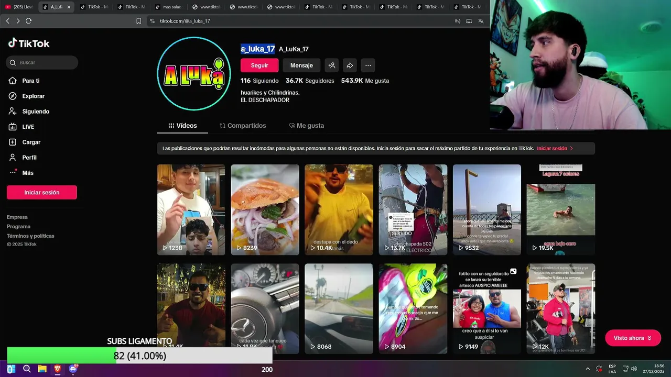Go back with the browser back arrow
The width and height of the screenshot is (671, 377).
pos(7,21)
